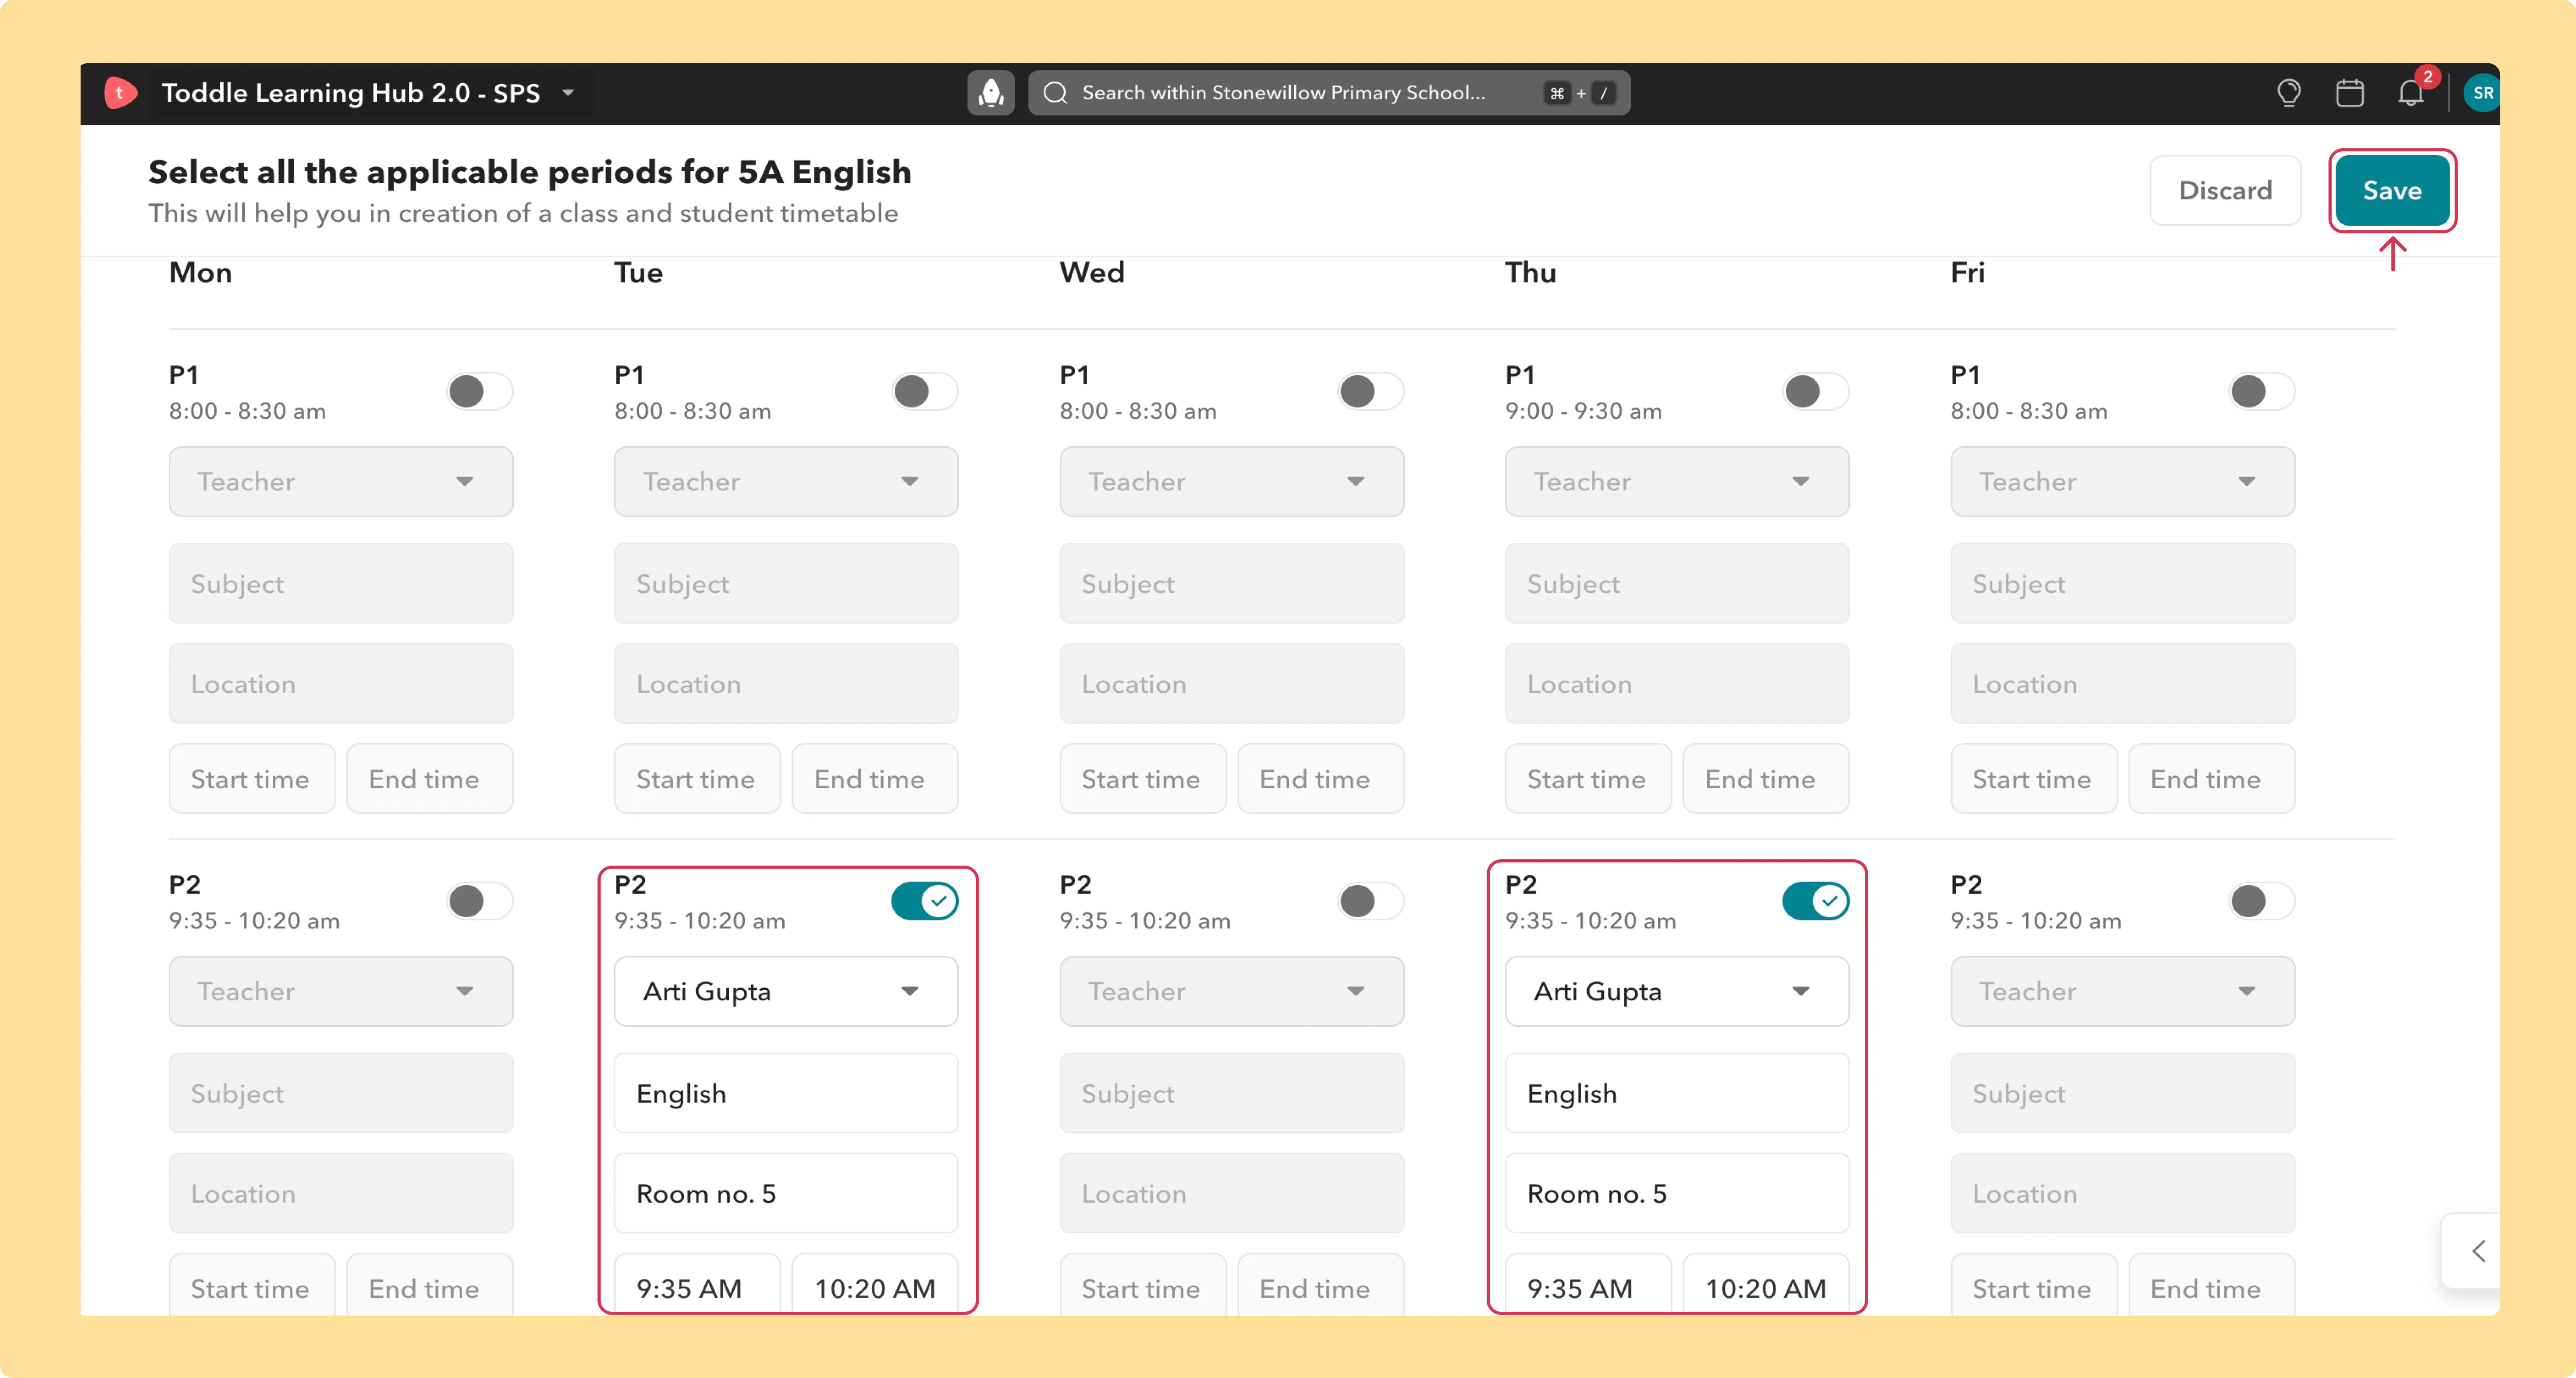Click Wednesday P1 End time field
2576x1378 pixels.
[1321, 778]
